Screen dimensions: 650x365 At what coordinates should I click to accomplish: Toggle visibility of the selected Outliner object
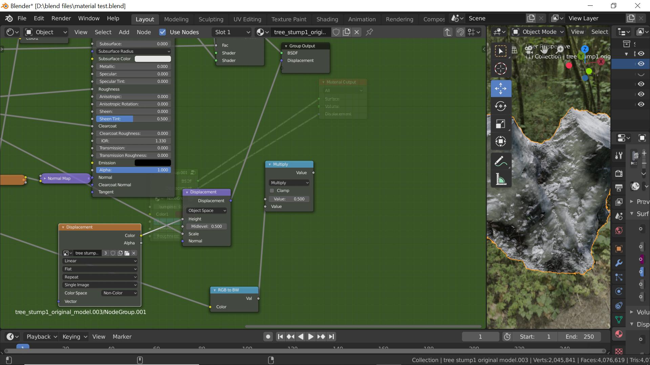click(641, 64)
